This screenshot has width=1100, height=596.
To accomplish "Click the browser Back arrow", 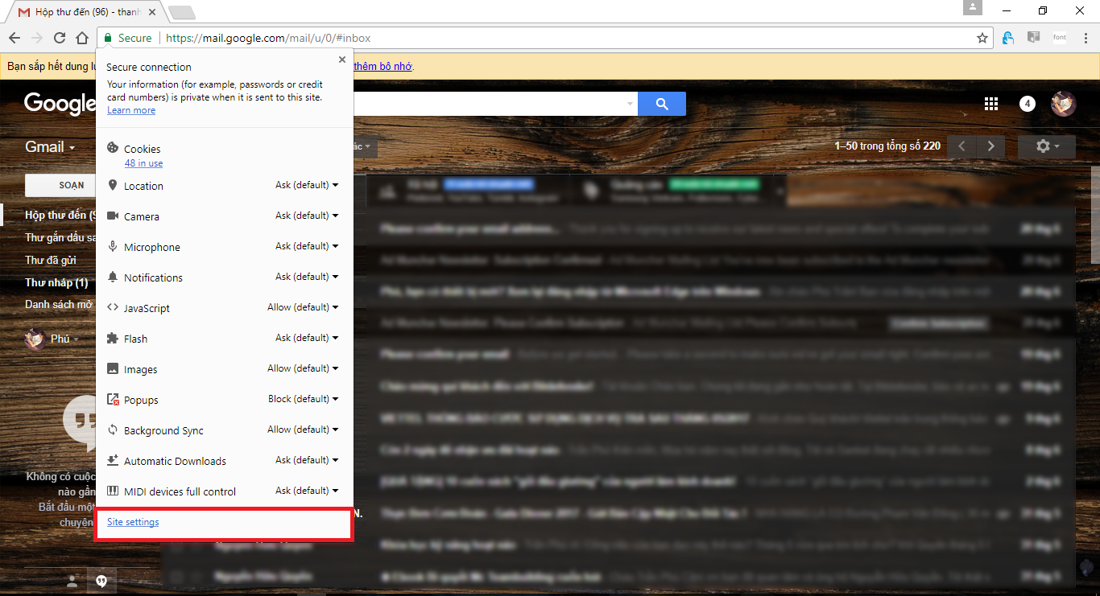I will [x=14, y=38].
